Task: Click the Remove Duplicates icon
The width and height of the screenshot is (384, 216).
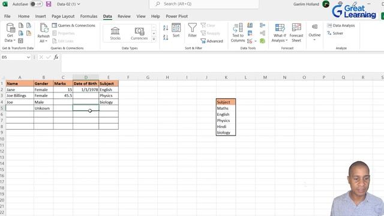Action: point(250,33)
